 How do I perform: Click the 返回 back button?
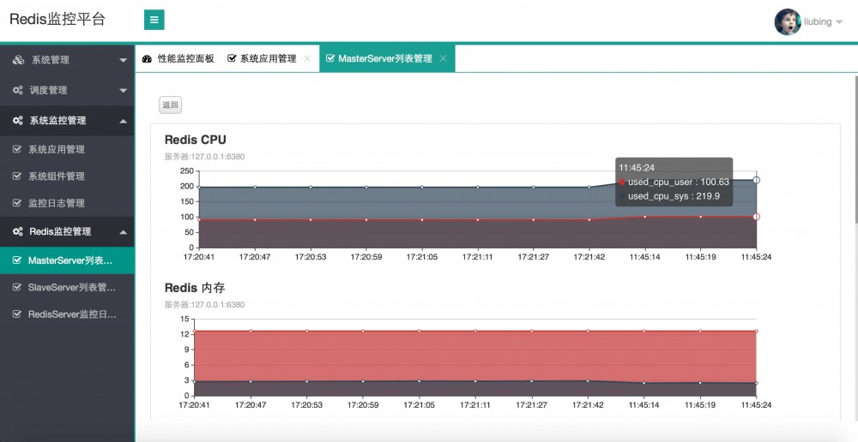click(170, 105)
